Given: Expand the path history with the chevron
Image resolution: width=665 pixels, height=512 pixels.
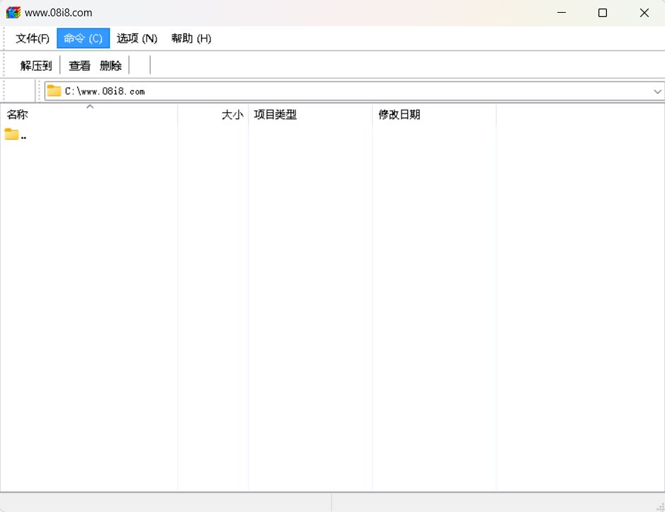Looking at the screenshot, I should pyautogui.click(x=657, y=91).
